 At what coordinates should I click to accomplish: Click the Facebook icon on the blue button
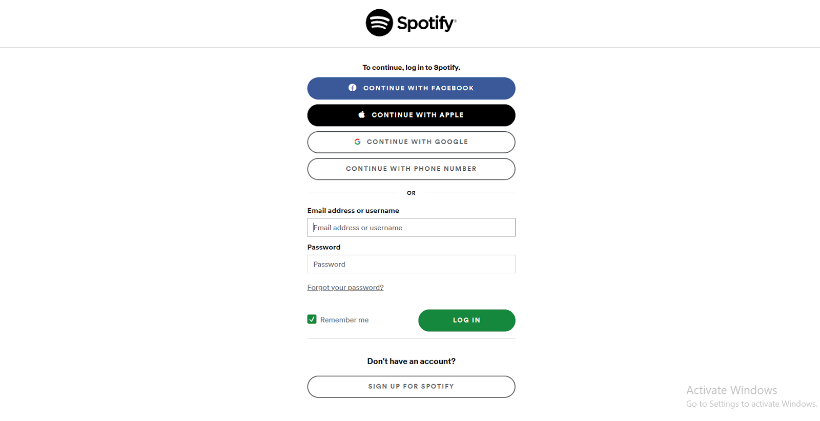coord(353,88)
